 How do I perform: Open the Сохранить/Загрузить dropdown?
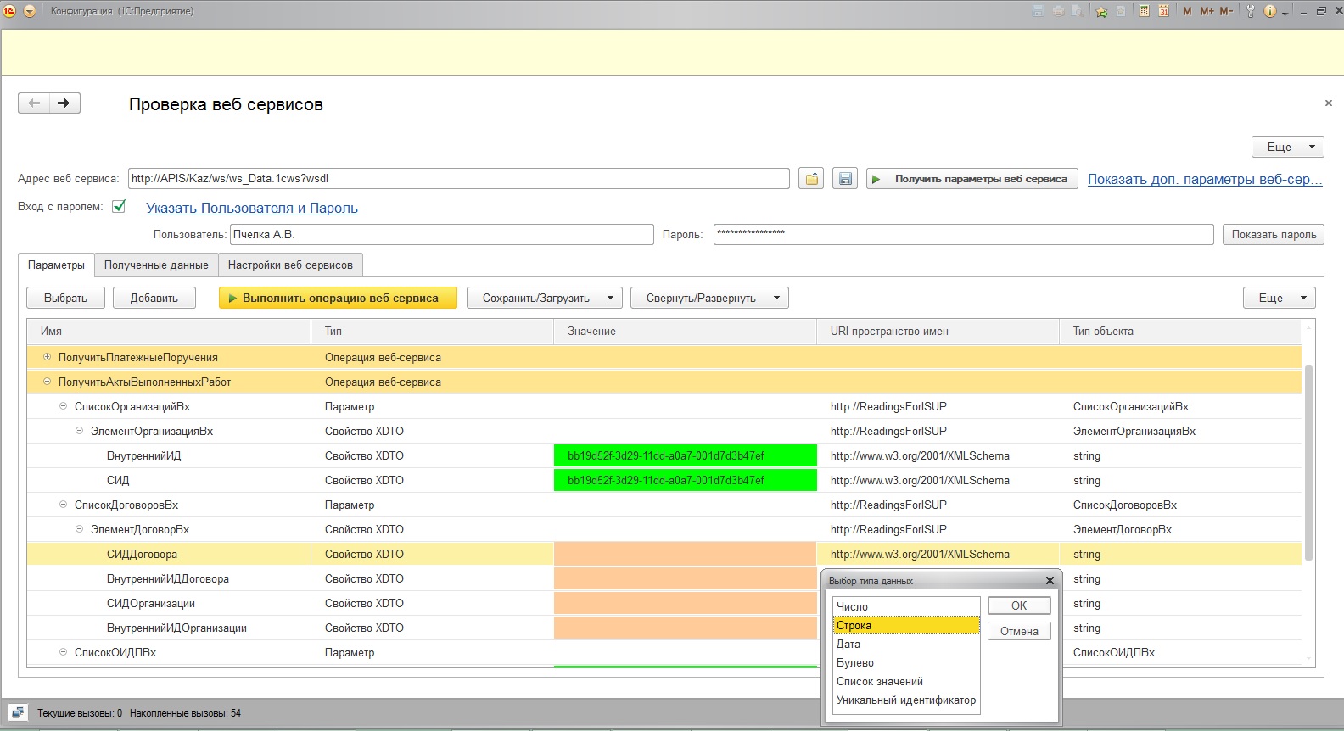click(545, 298)
